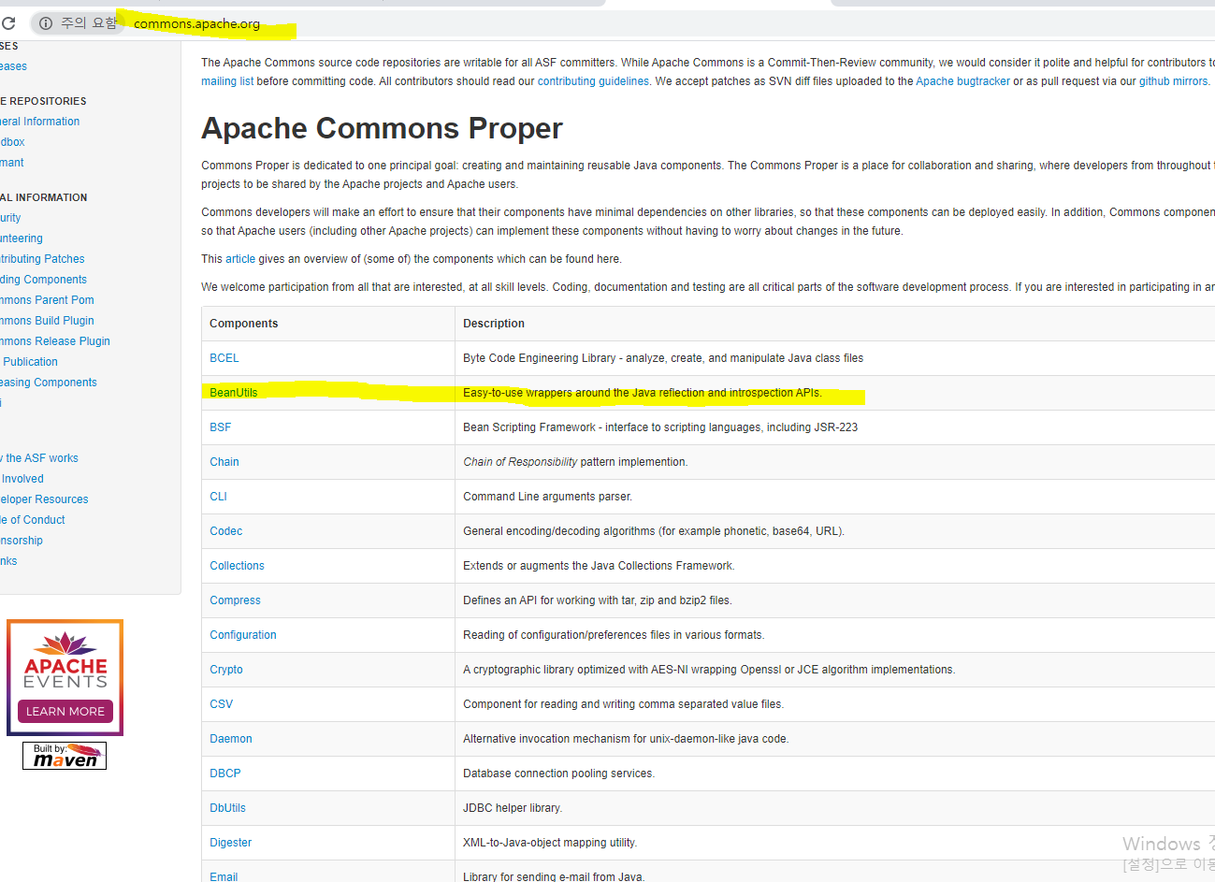Image resolution: width=1215 pixels, height=882 pixels.
Task: Select BeanUtils 'Easy-to-use wrappers' description text
Action: pos(643,393)
